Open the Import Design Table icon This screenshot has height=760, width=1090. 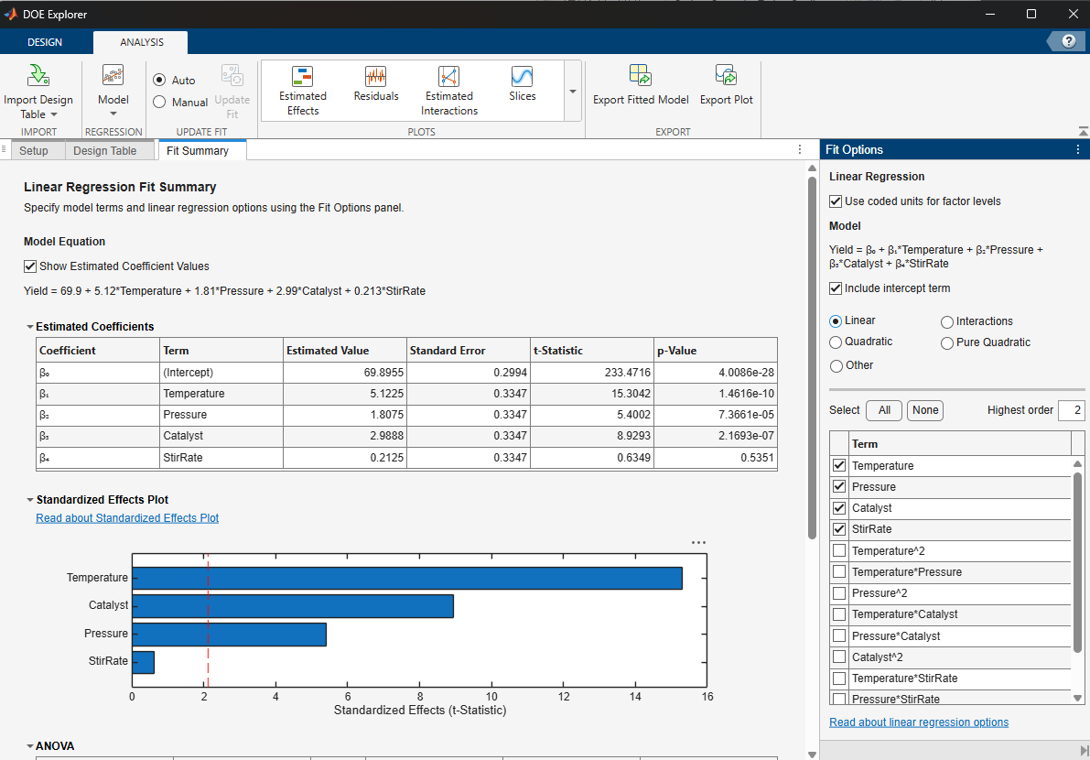38,75
